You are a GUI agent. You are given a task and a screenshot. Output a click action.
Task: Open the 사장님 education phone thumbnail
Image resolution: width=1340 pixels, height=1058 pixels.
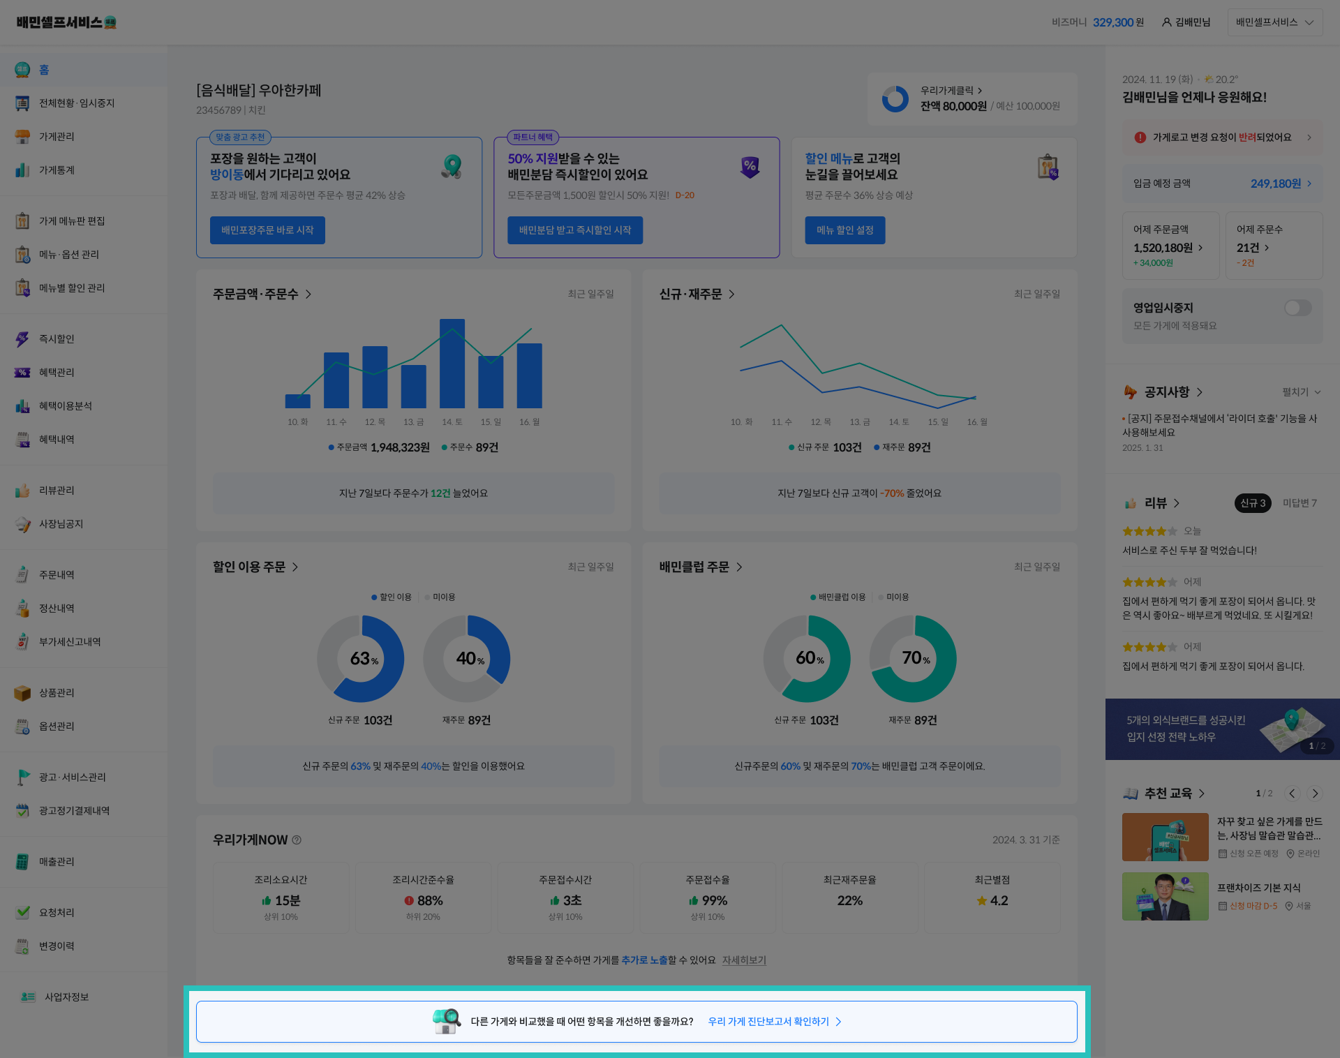1166,837
